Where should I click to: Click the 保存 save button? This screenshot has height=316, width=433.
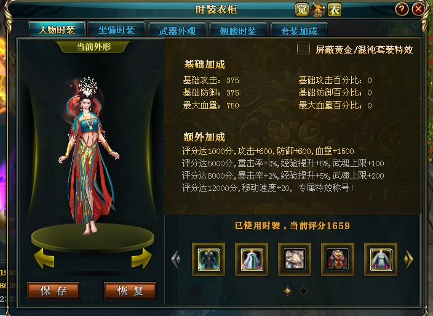coord(54,291)
